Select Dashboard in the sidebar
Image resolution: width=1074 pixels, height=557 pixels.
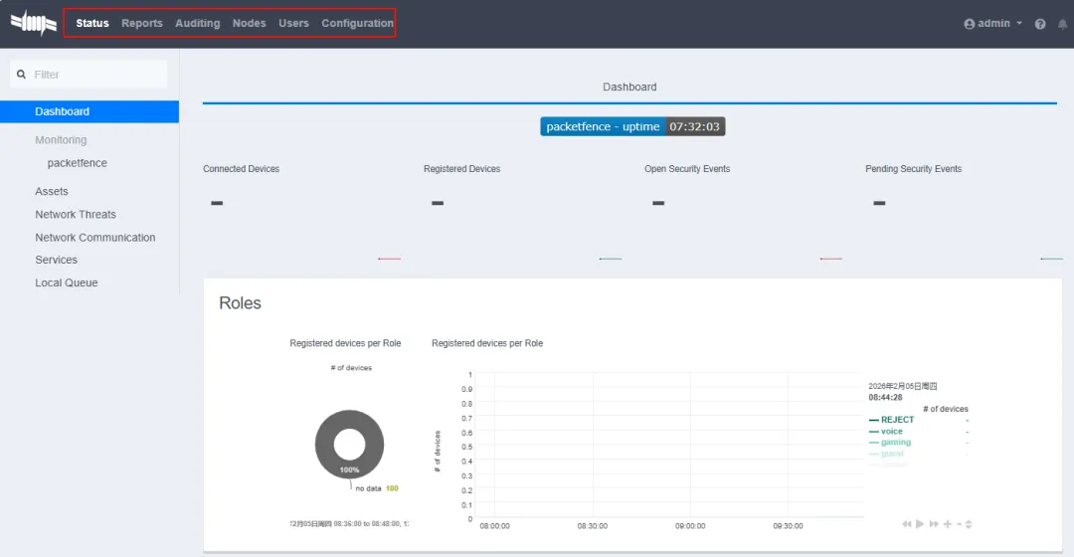tap(89, 111)
